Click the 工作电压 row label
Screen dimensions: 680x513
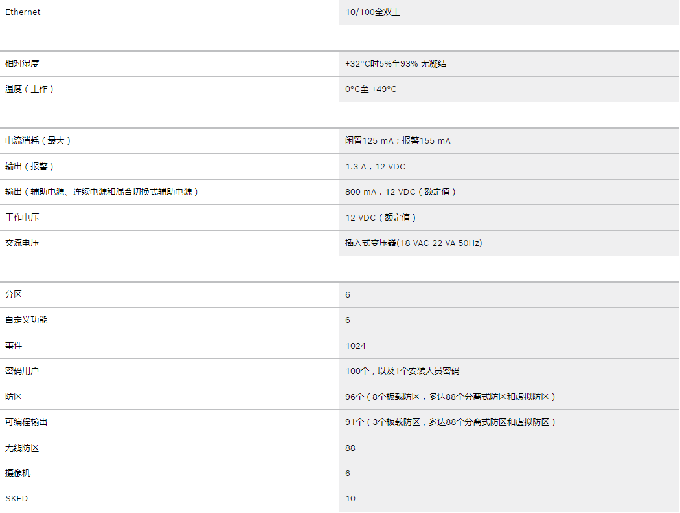coord(22,218)
